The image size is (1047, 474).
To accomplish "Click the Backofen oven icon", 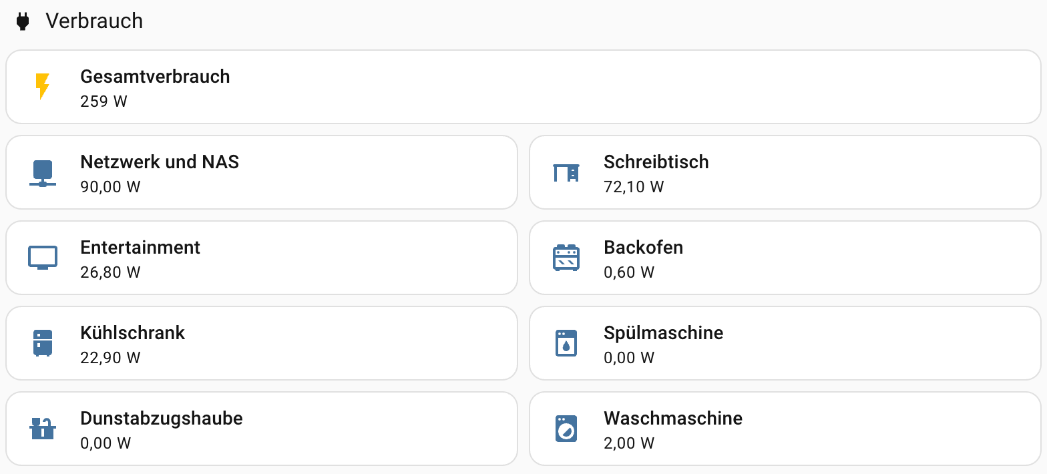I will click(x=566, y=258).
